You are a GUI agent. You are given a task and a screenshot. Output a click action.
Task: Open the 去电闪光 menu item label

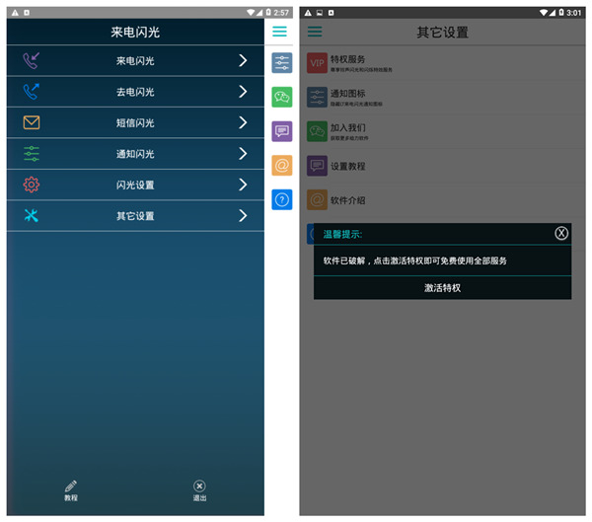(135, 92)
